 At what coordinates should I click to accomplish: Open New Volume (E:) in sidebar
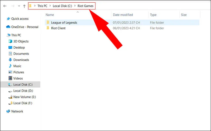point(25,97)
